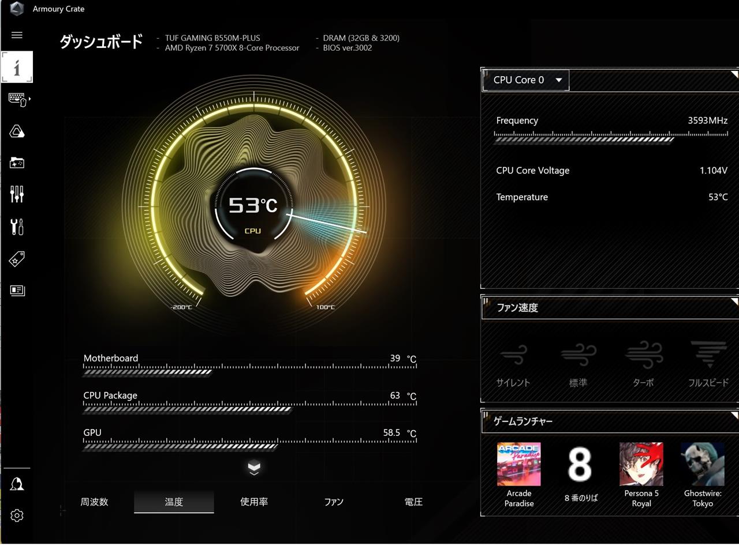Click the GPU temperature bar
This screenshot has height=546, width=739.
point(250,443)
